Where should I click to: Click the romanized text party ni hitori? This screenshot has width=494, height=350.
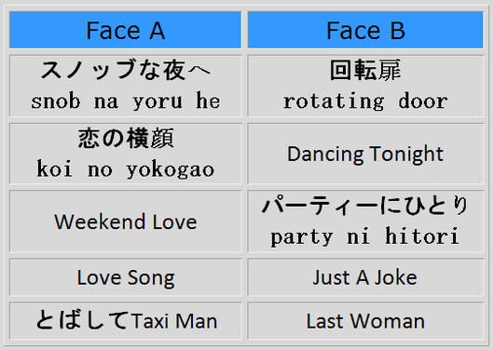(364, 236)
